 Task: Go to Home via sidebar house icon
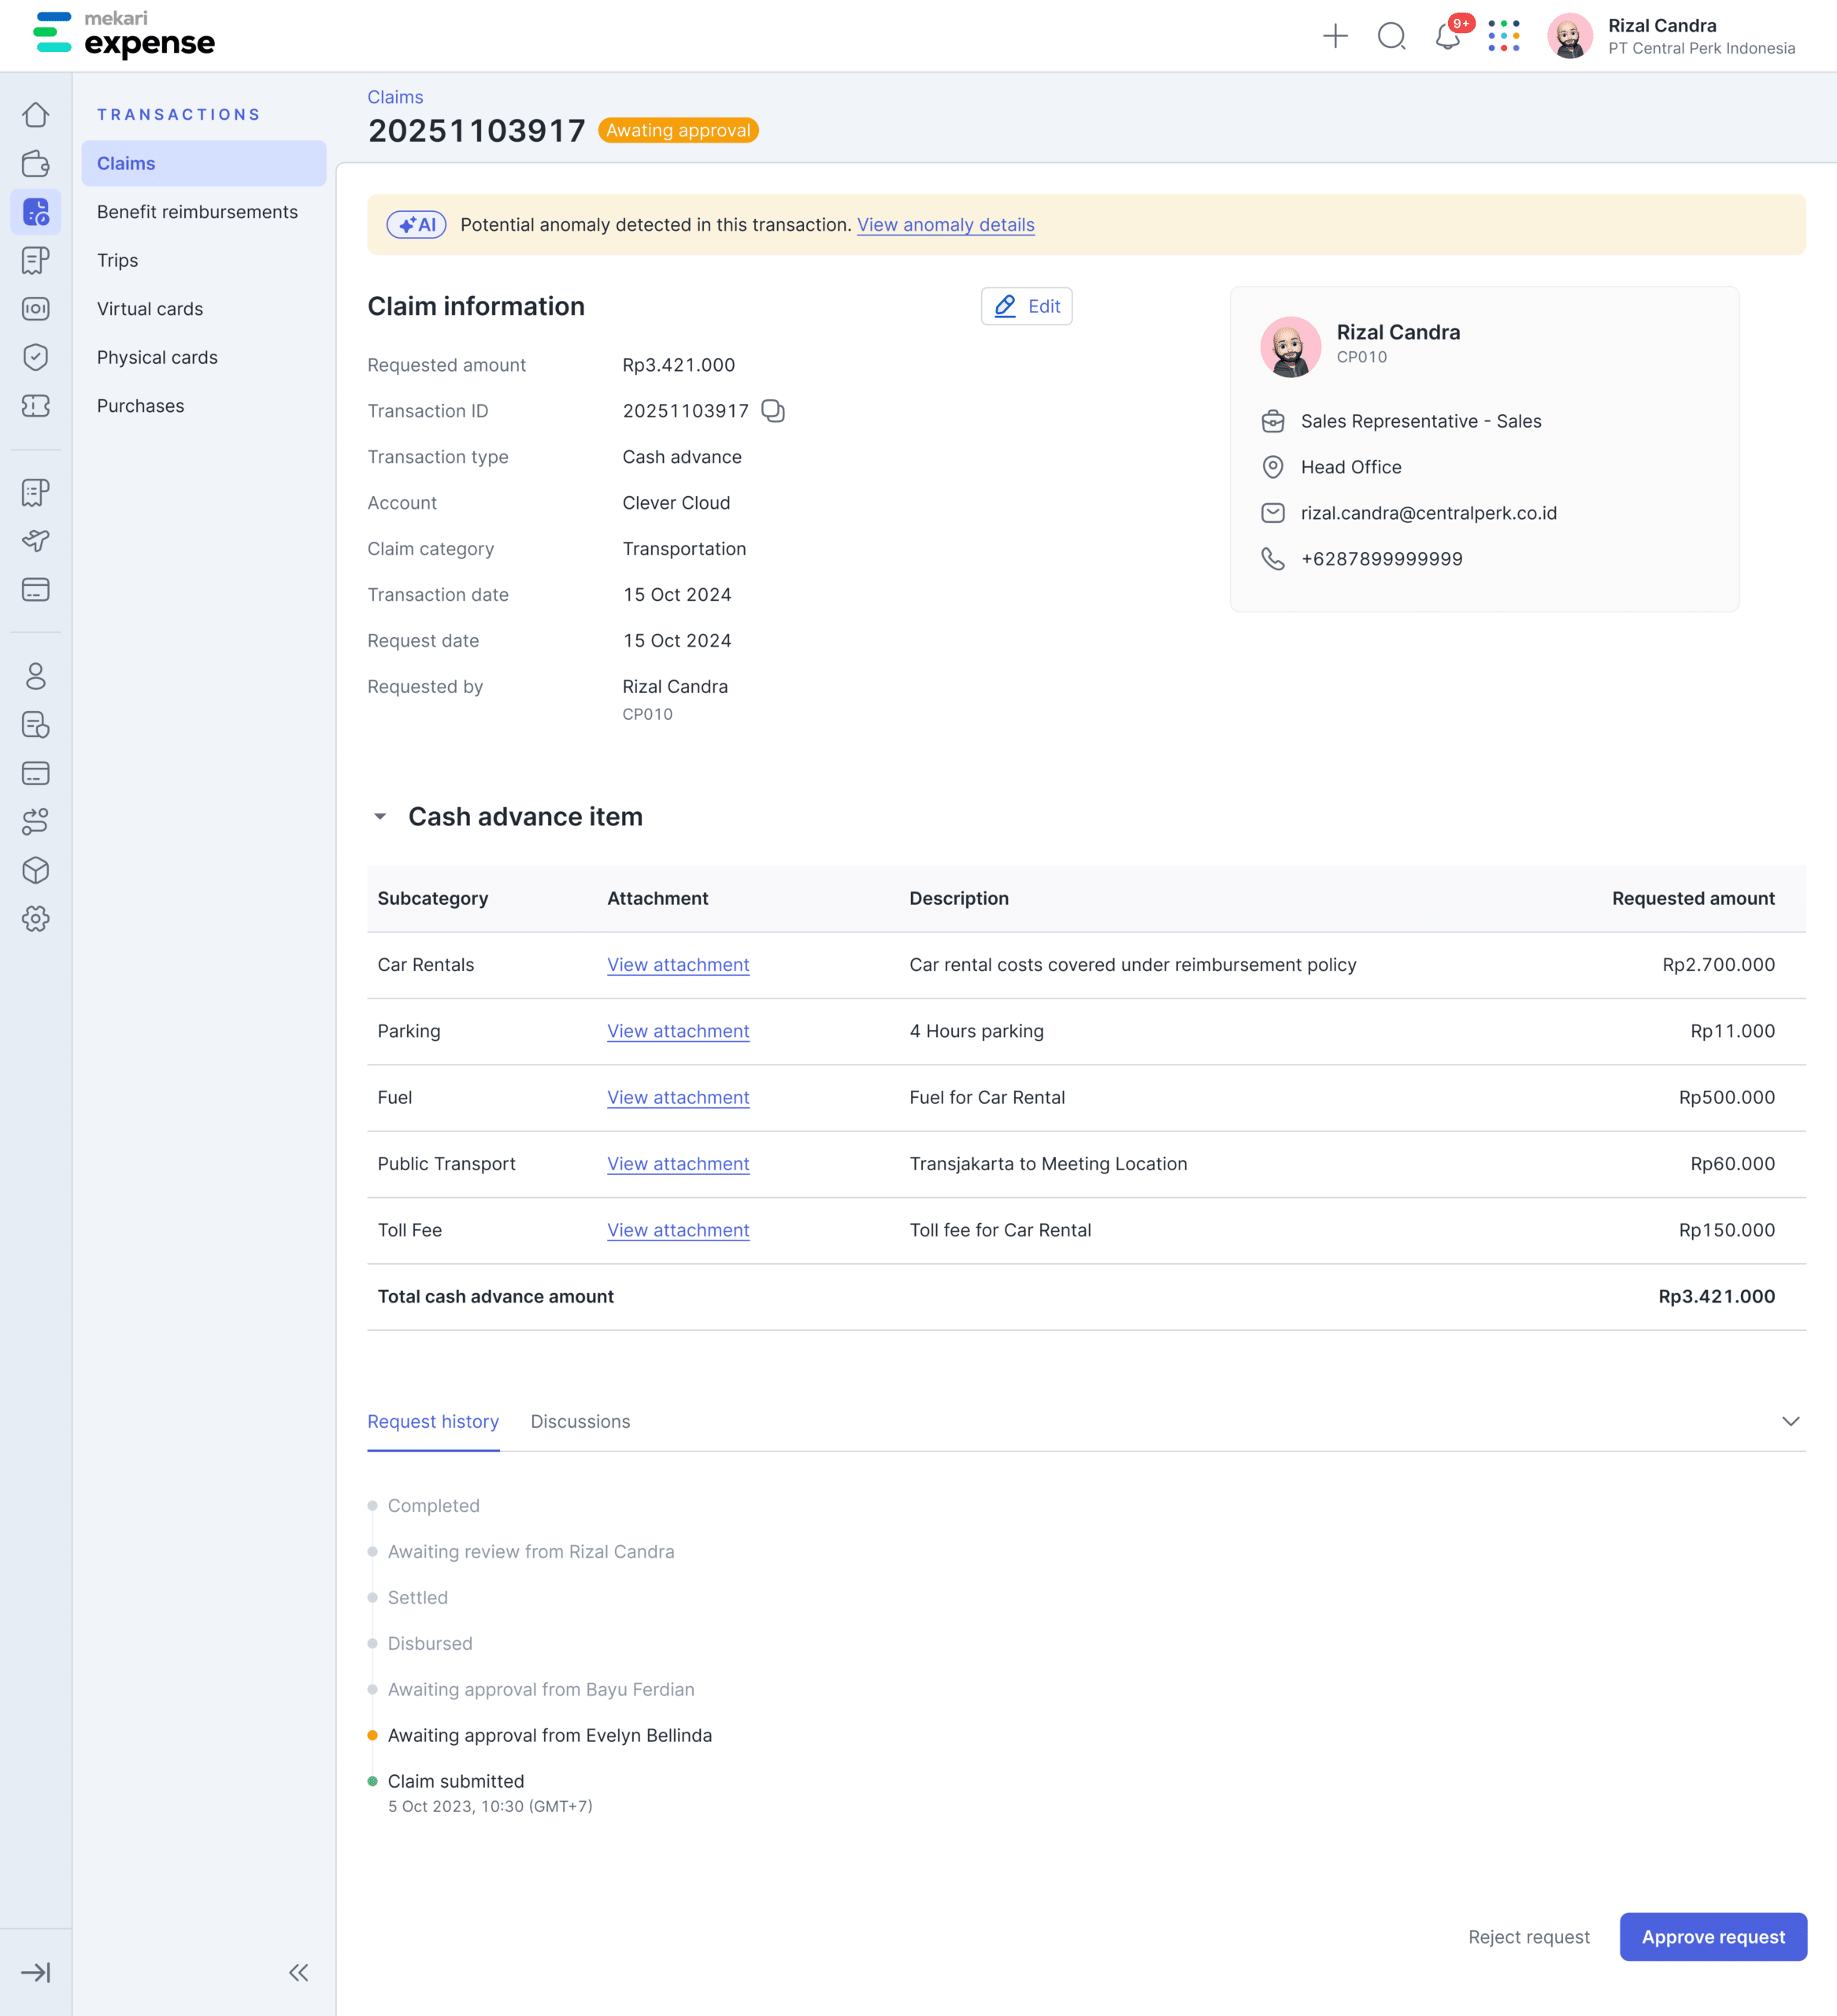[36, 115]
